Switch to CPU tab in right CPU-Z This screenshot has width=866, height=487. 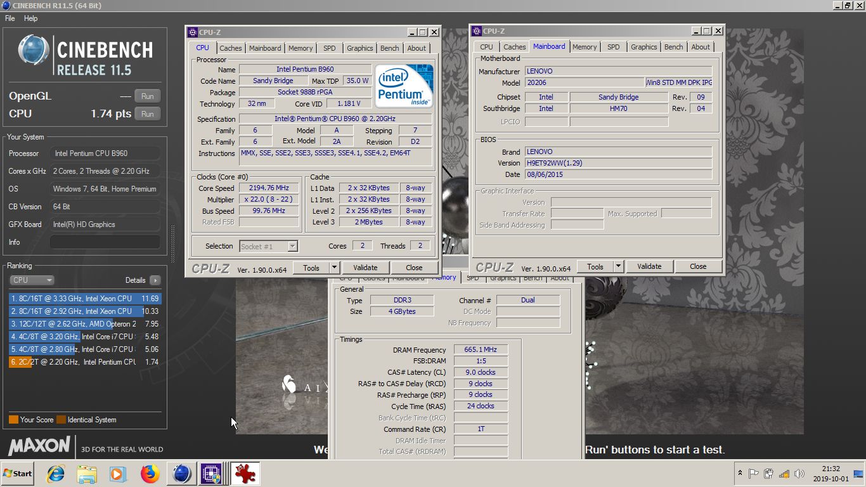[487, 47]
